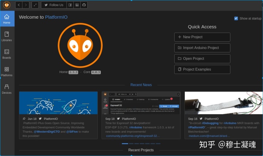Go forward with the right arrow button

[x=26, y=5]
